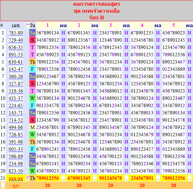
Task: Select the pink column 5 header
Action: pos(173,25)
